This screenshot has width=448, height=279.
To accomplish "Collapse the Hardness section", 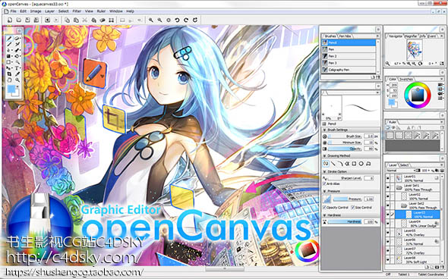I will (325, 215).
